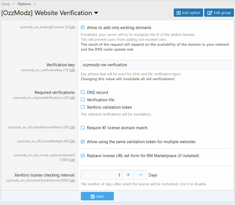
Task: Click Edit link for ozzmodz_wv_xfLicenseCheckInterval
Action: 72,180
